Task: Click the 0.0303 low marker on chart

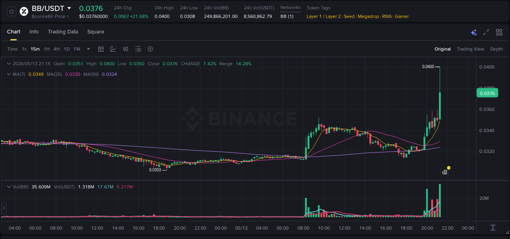Action: (x=155, y=170)
